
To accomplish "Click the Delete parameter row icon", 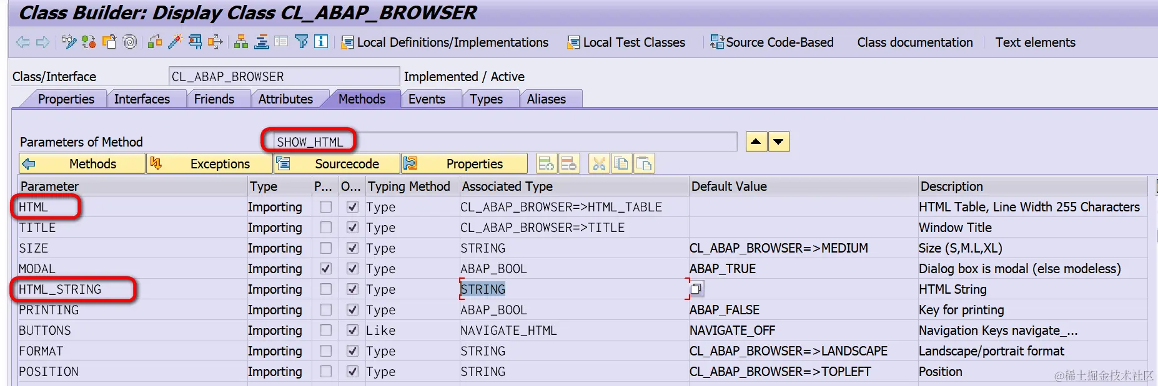I will (569, 163).
